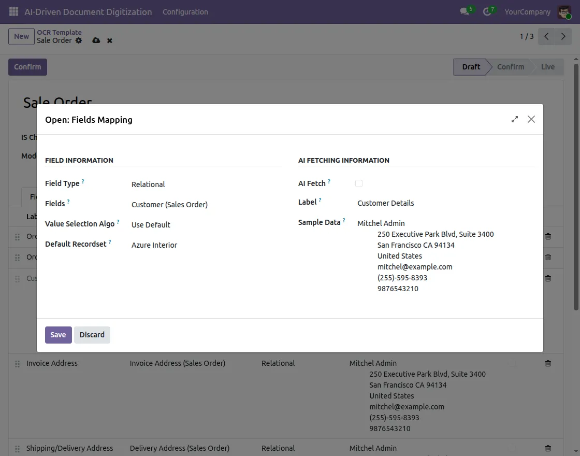580x456 pixels.
Task: Show help tooltip for AI Fetch
Action: [x=329, y=181]
